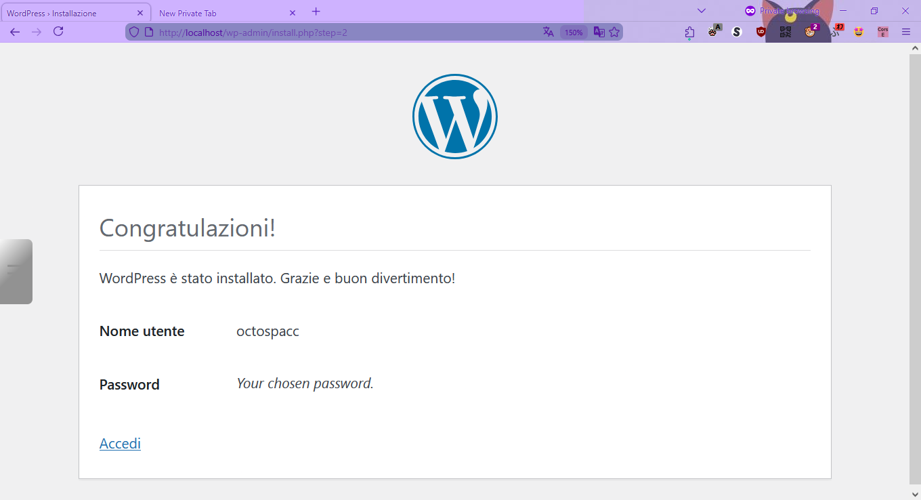Open the Cors E extension

point(882,31)
